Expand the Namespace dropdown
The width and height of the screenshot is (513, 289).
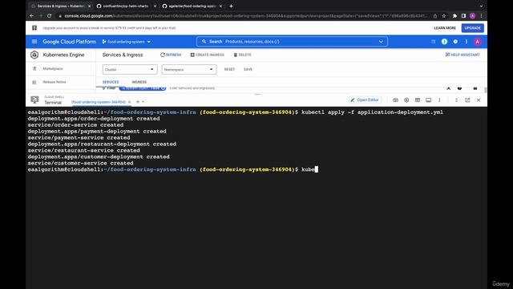[x=189, y=70]
